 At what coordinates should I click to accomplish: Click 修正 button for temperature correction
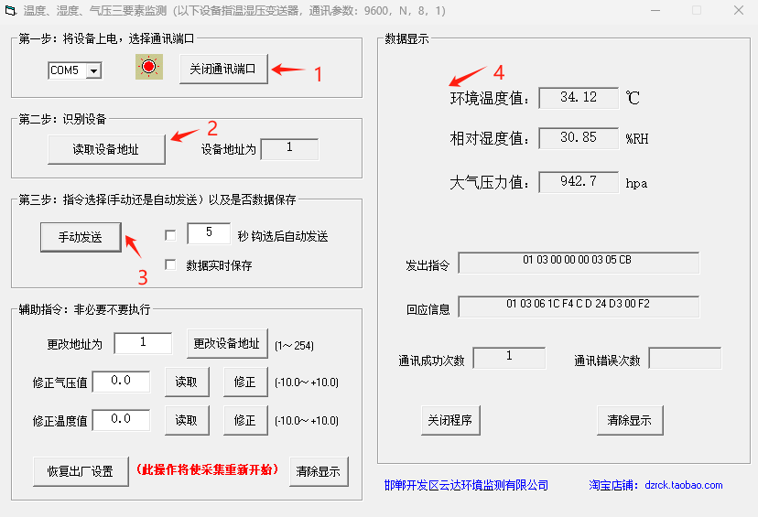245,420
